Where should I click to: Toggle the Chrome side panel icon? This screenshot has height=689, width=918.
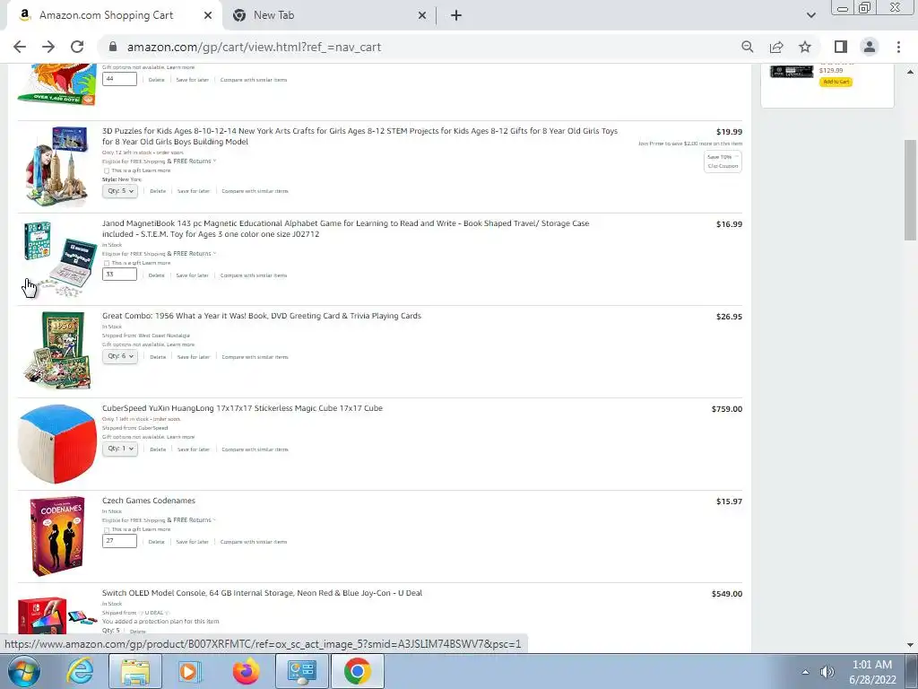pos(841,47)
